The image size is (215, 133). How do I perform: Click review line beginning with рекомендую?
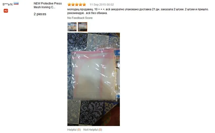[x=87, y=13]
